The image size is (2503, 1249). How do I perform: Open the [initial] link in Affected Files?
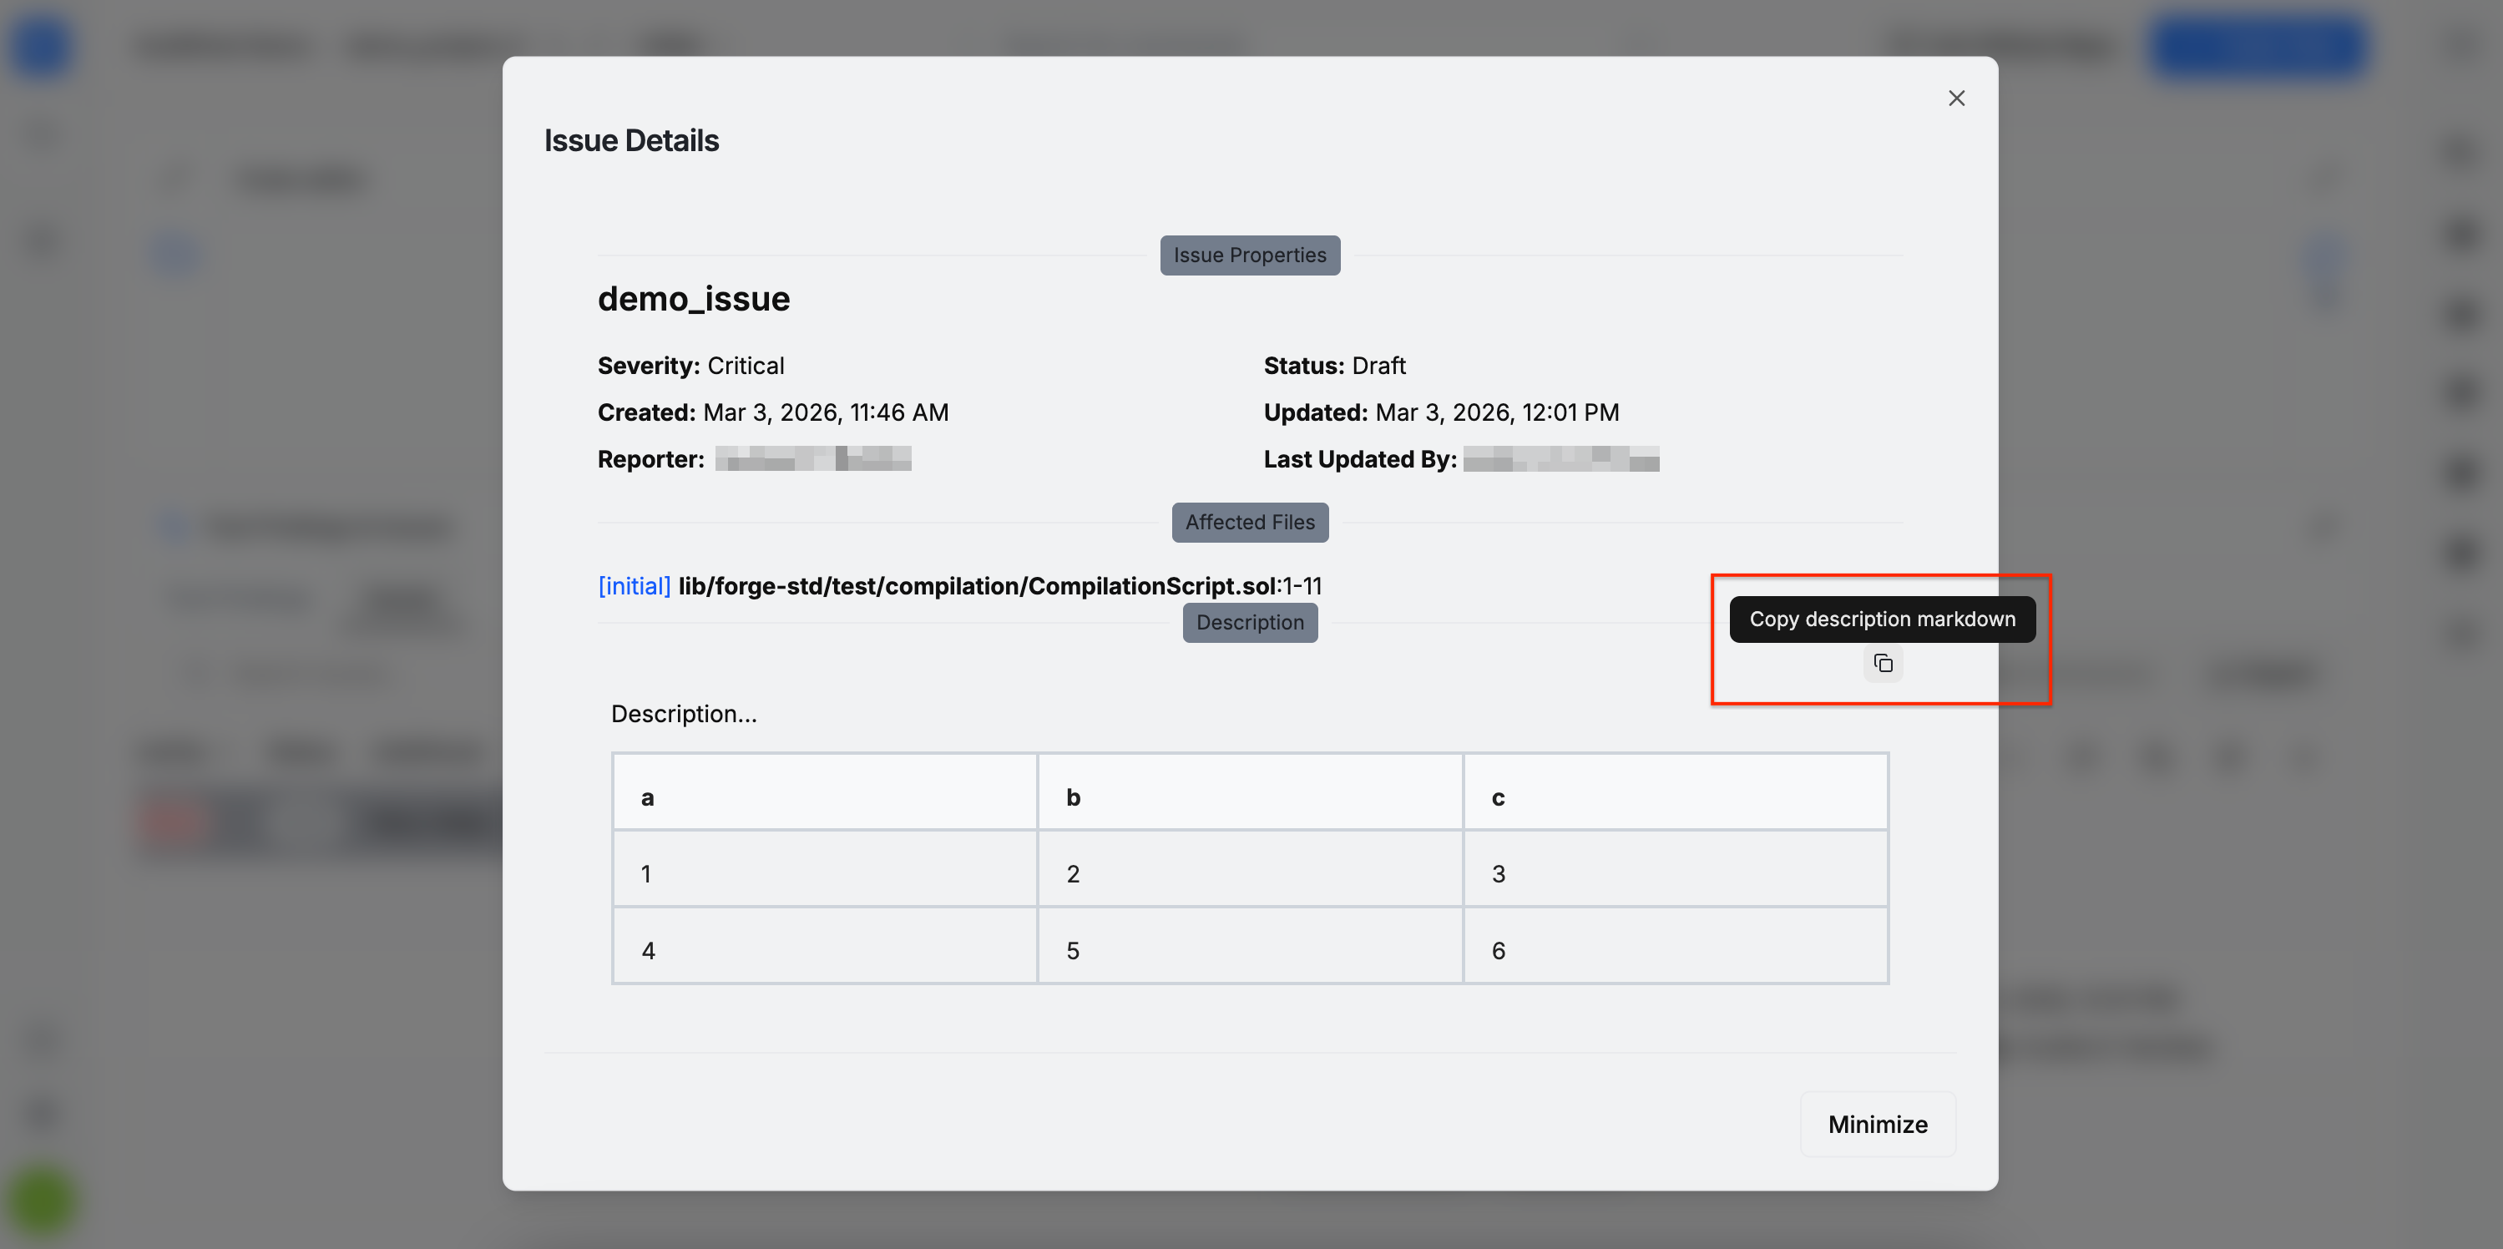[634, 586]
